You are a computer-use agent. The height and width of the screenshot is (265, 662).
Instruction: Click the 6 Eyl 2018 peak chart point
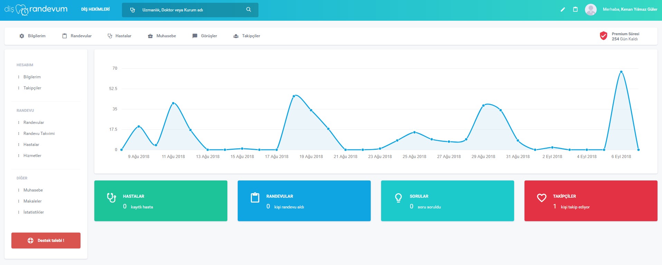(x=621, y=72)
